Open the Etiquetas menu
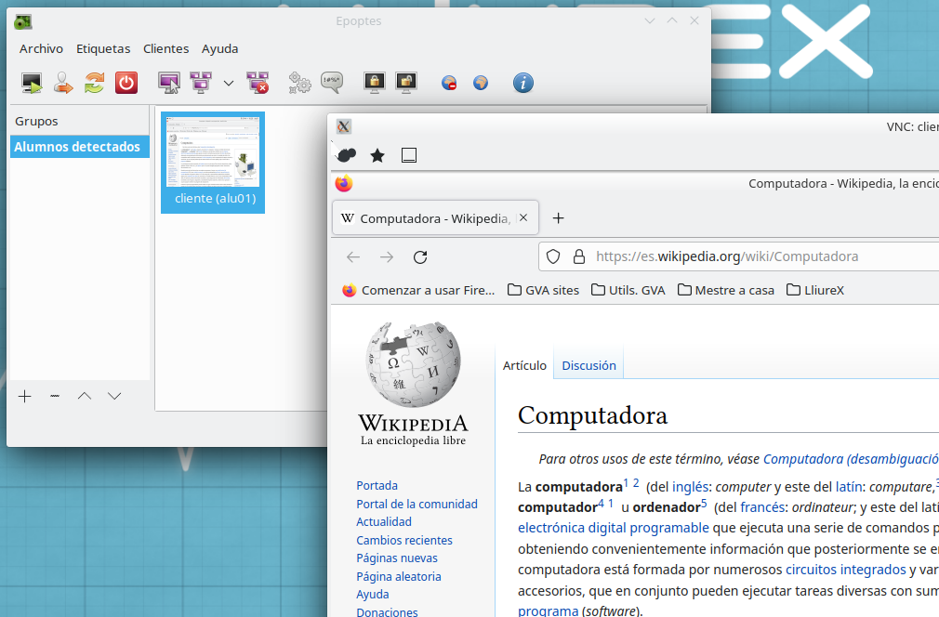Screen dimensions: 939x617 pos(102,48)
